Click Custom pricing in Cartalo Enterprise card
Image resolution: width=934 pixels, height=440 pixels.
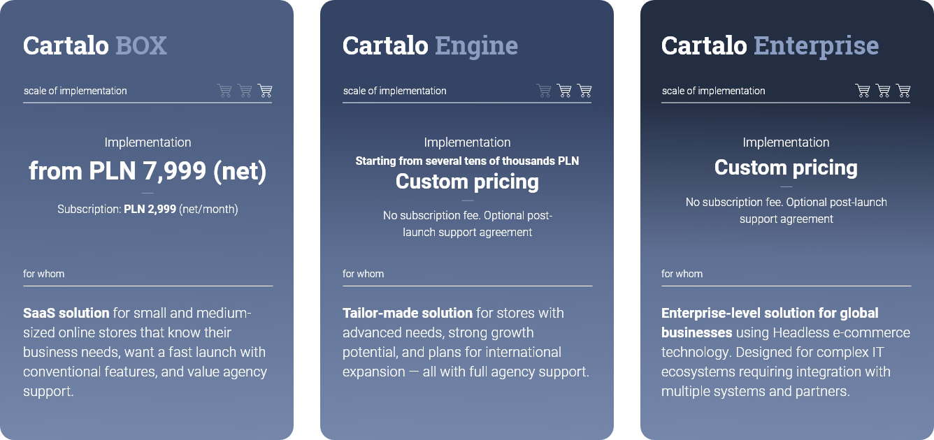(786, 168)
